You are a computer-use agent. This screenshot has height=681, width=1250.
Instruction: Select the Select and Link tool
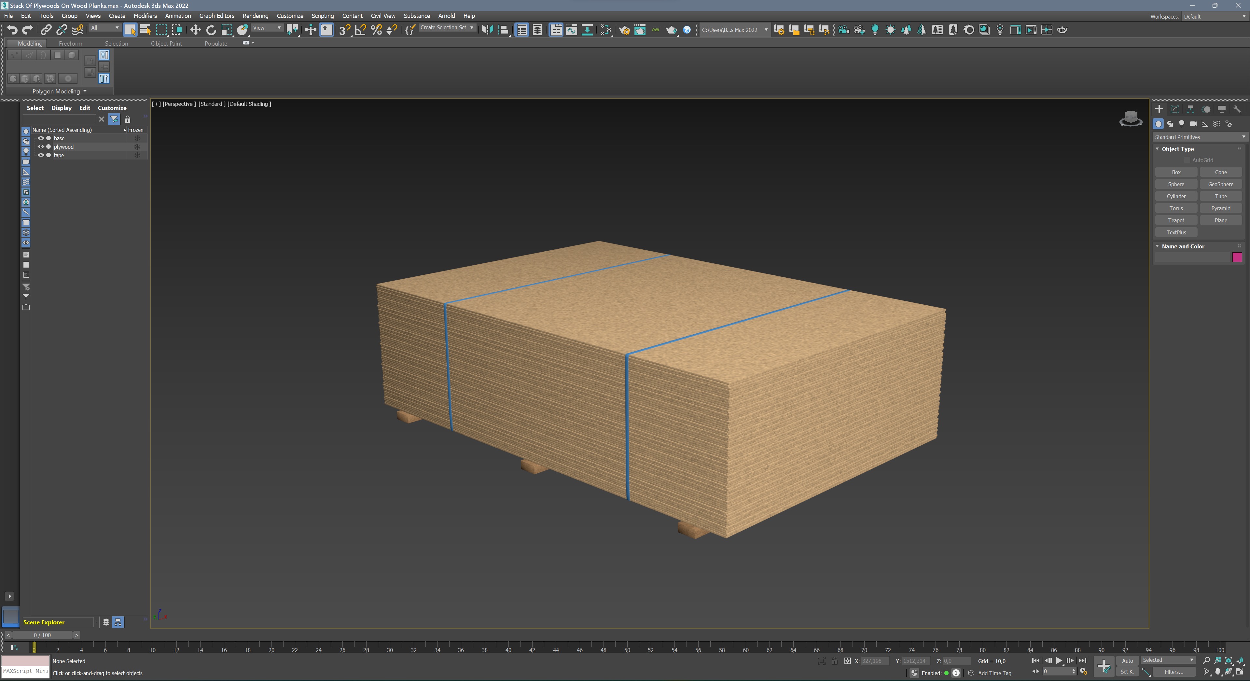coord(46,30)
